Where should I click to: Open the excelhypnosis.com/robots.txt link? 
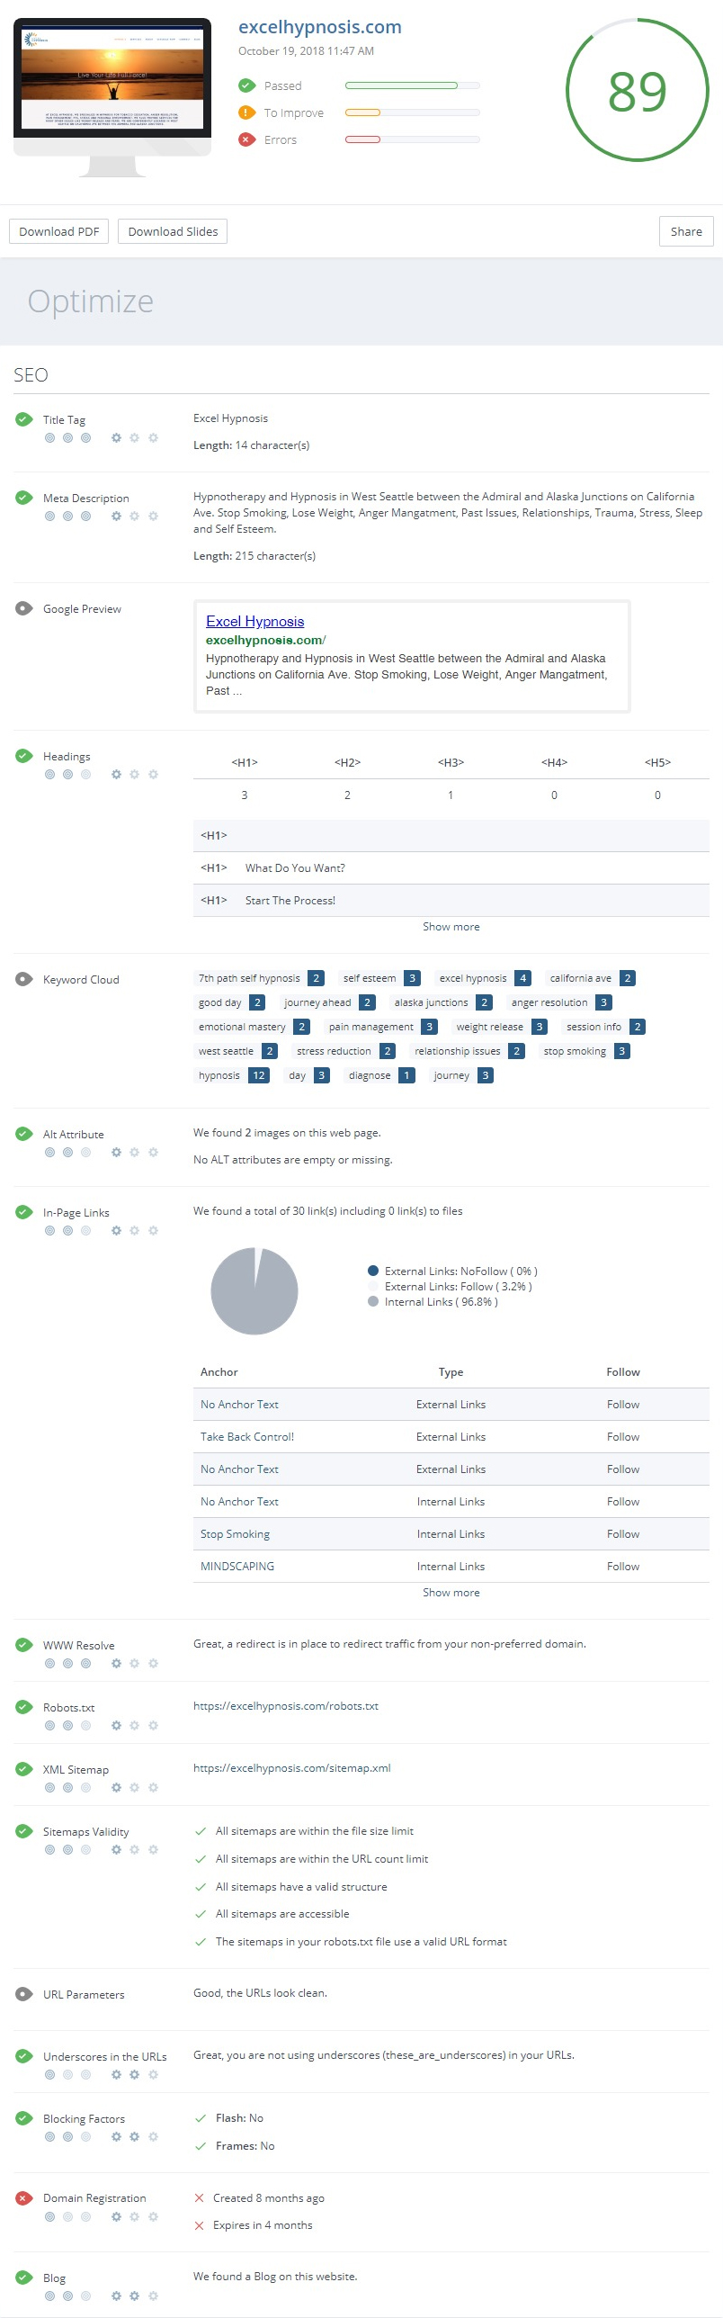click(286, 1706)
